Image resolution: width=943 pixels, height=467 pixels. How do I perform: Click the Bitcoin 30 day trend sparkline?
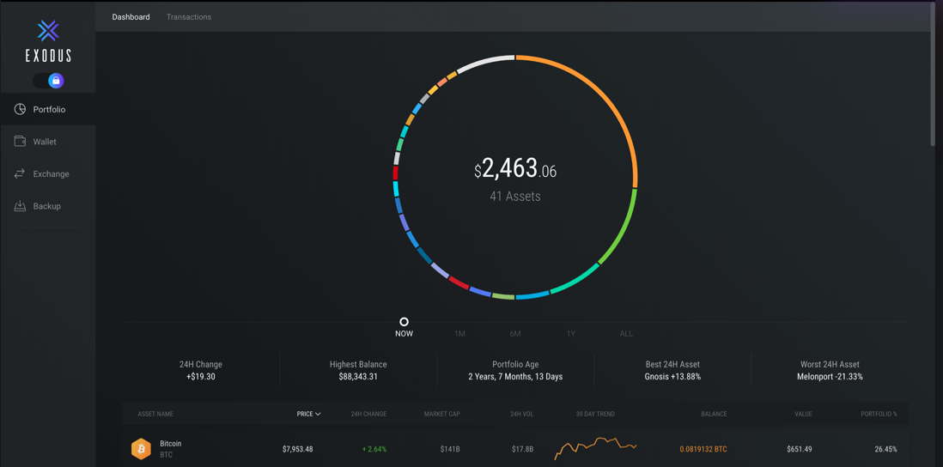(x=595, y=448)
